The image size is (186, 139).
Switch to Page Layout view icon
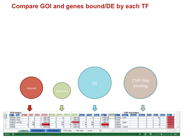point(145,134)
